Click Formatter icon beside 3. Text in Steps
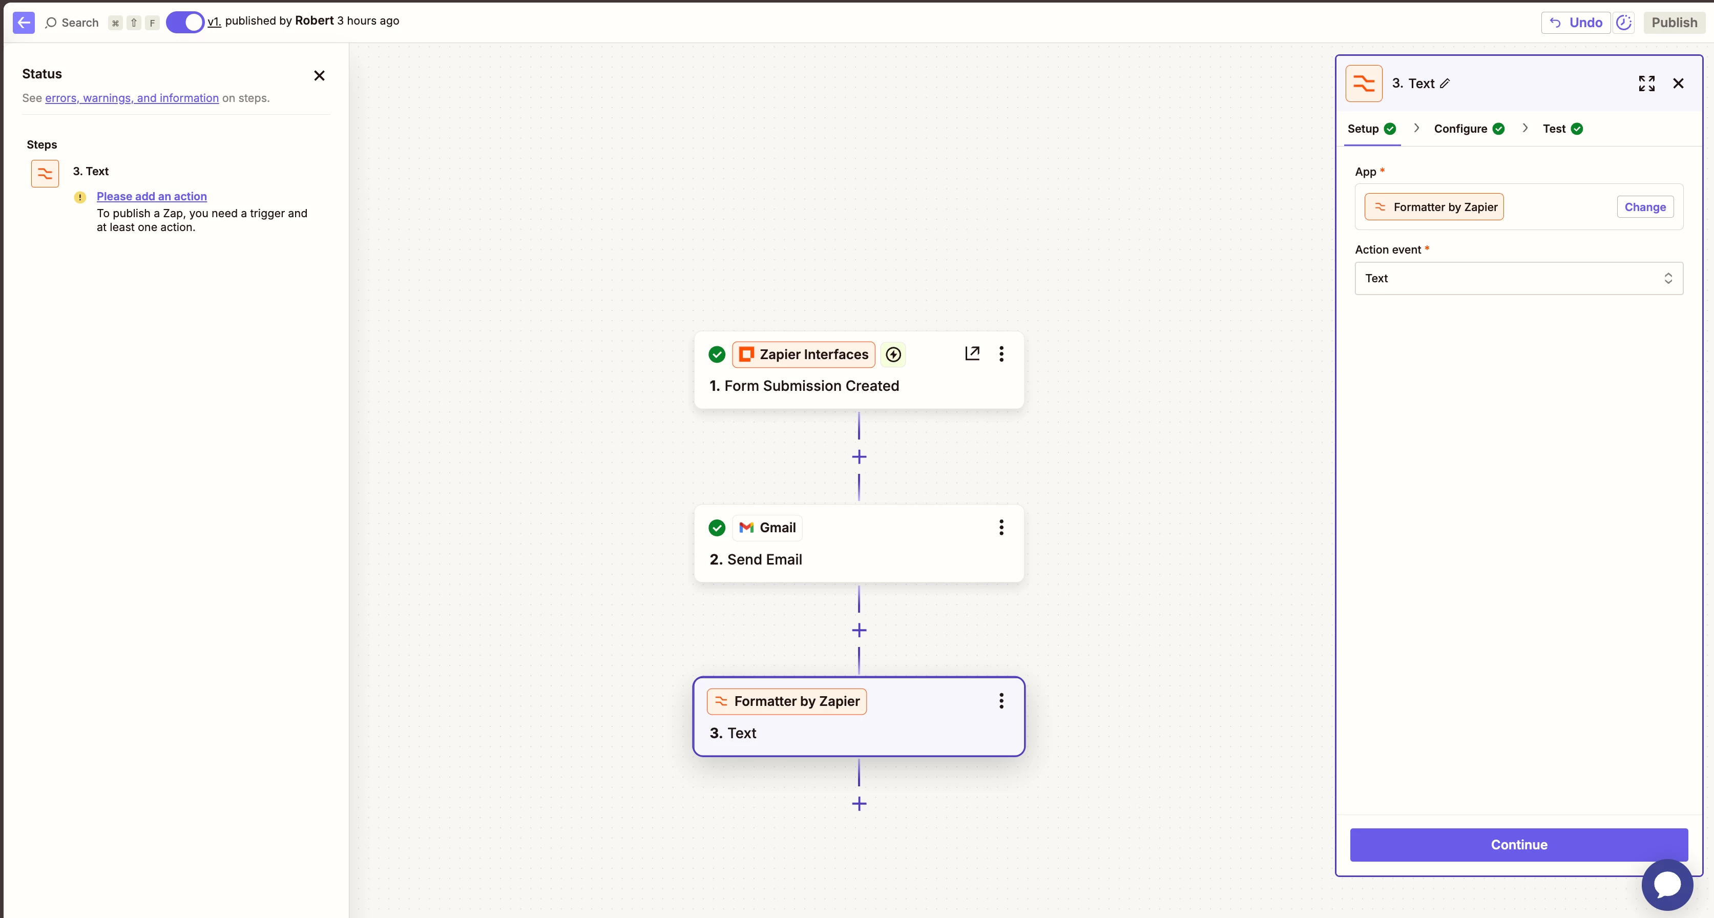Viewport: 1714px width, 918px height. coord(45,174)
